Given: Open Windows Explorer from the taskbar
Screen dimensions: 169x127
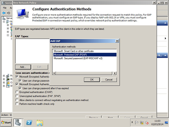Looking at the screenshot, I should 40,123.
